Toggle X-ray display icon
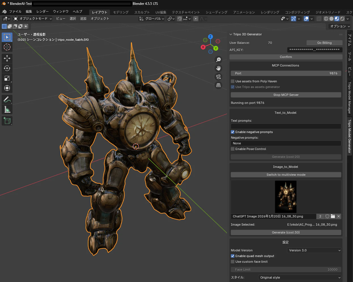Image resolution: width=353 pixels, height=282 pixels. (319, 19)
